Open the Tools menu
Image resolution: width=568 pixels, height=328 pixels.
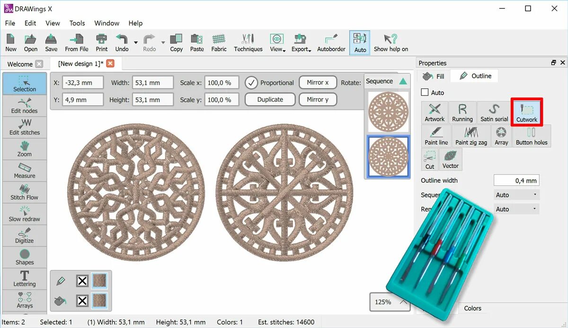[77, 23]
